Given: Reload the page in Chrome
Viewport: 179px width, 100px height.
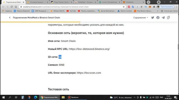Looking at the screenshot, I should click(11, 7).
